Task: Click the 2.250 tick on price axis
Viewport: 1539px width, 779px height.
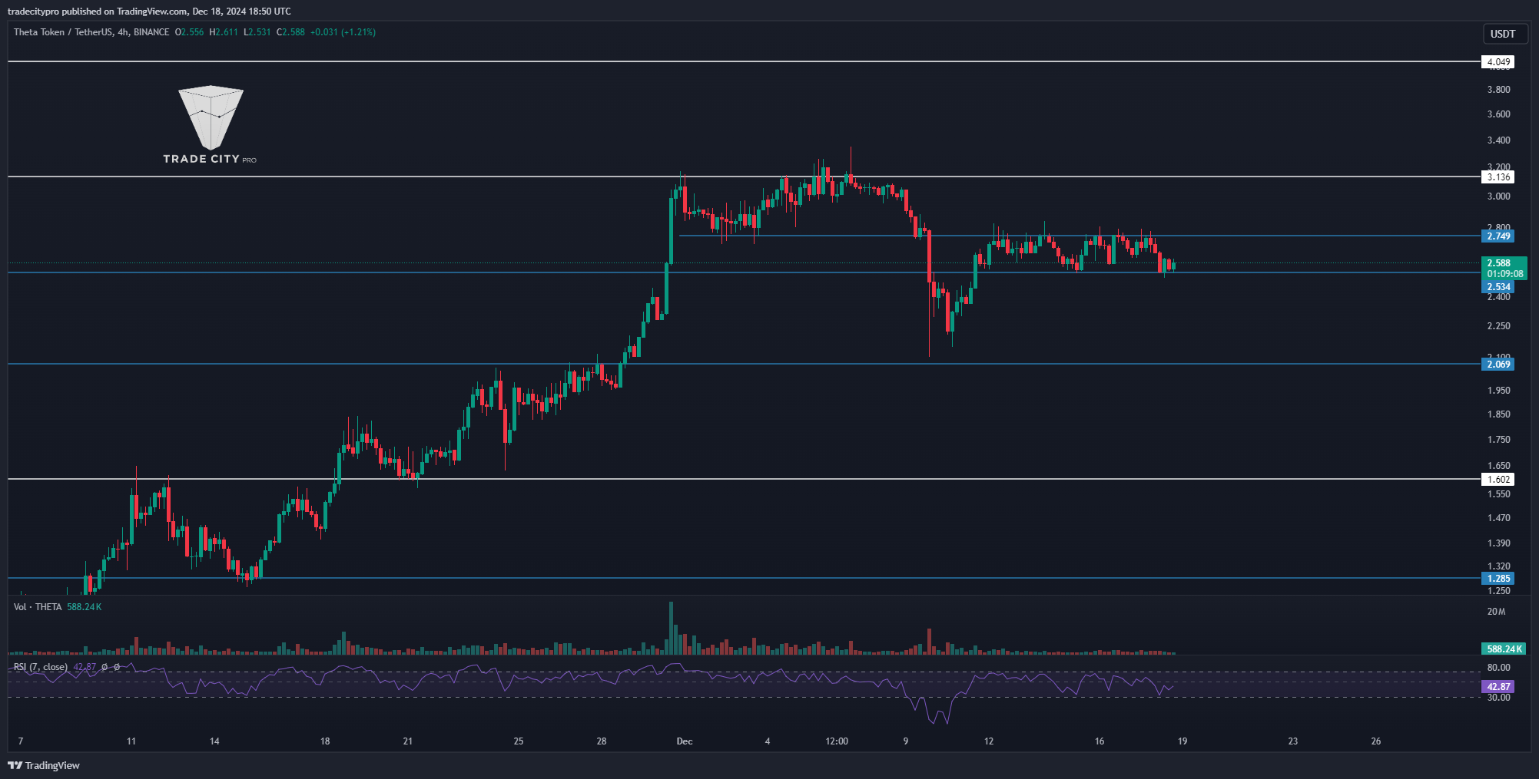Action: click(x=1498, y=326)
